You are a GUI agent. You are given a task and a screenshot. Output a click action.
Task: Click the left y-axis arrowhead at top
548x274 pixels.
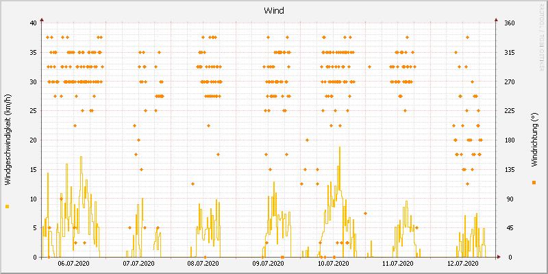click(x=42, y=20)
